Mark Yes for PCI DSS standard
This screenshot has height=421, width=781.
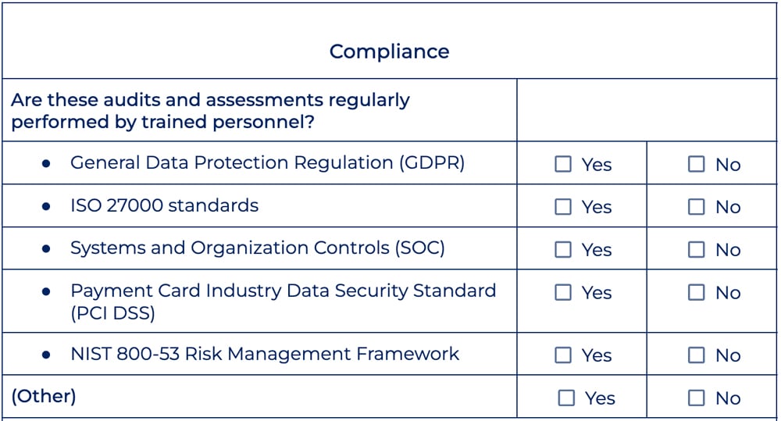coord(563,292)
